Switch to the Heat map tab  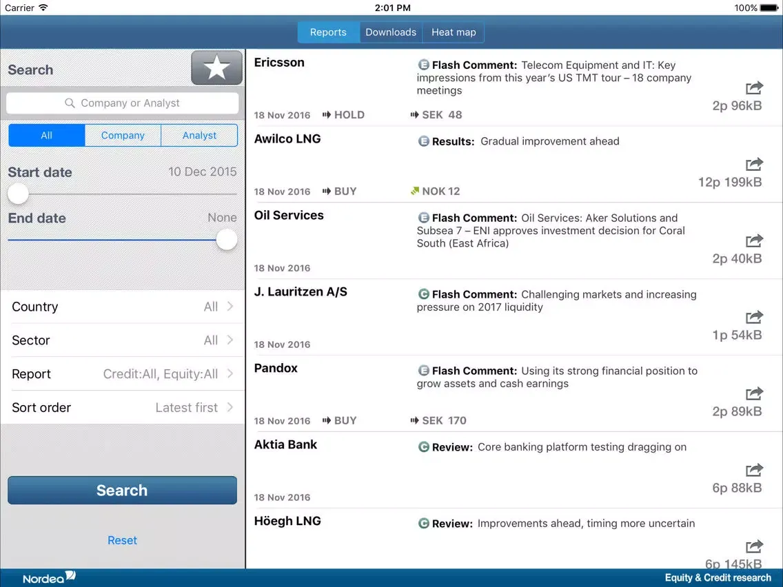[454, 32]
